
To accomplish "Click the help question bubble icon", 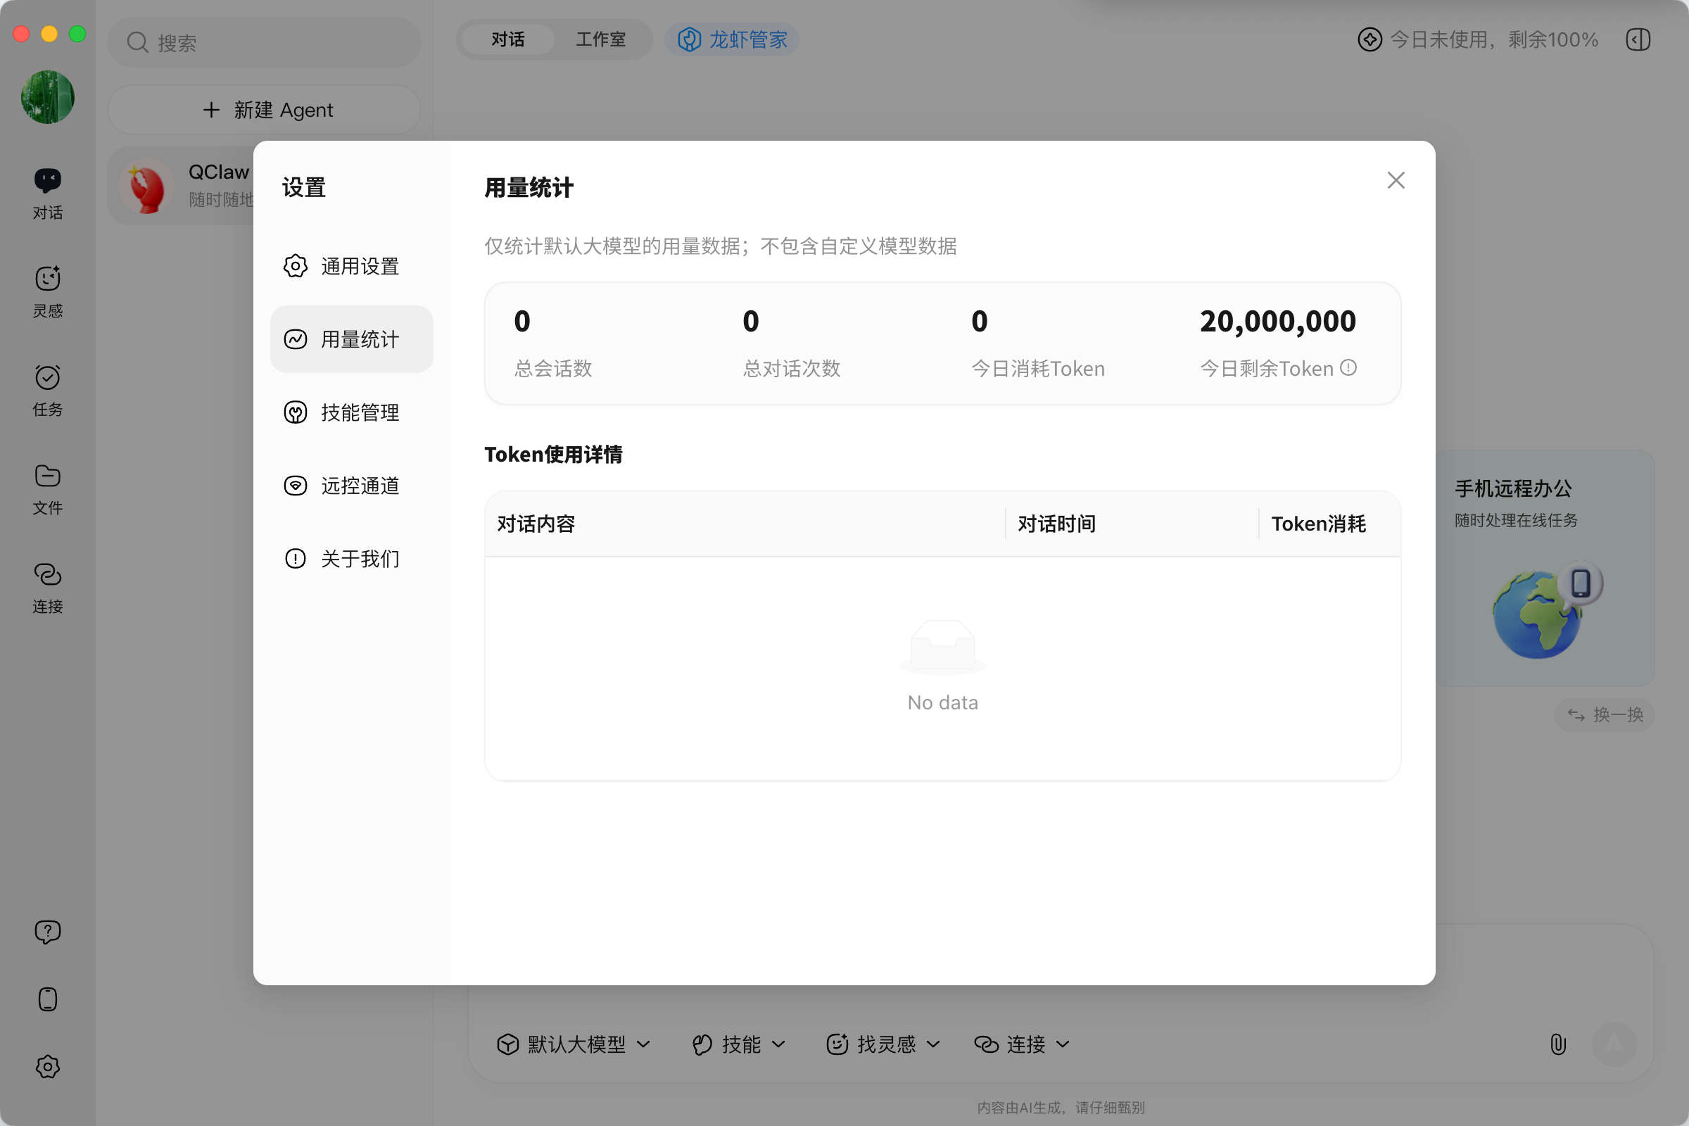I will coord(47,931).
